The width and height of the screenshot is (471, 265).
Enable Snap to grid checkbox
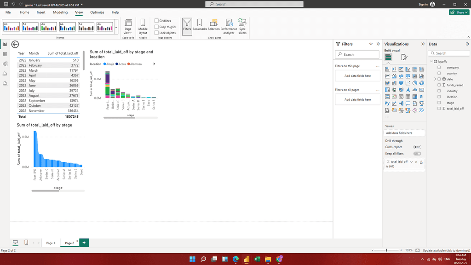tap(156, 27)
